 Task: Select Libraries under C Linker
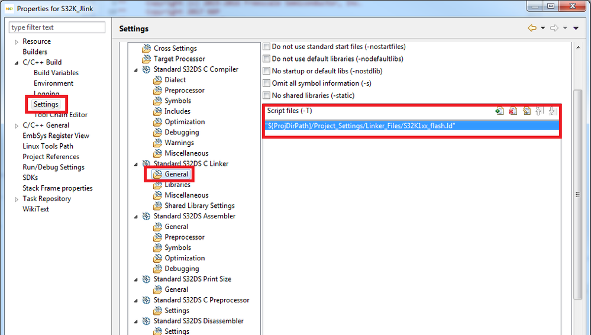click(x=177, y=185)
